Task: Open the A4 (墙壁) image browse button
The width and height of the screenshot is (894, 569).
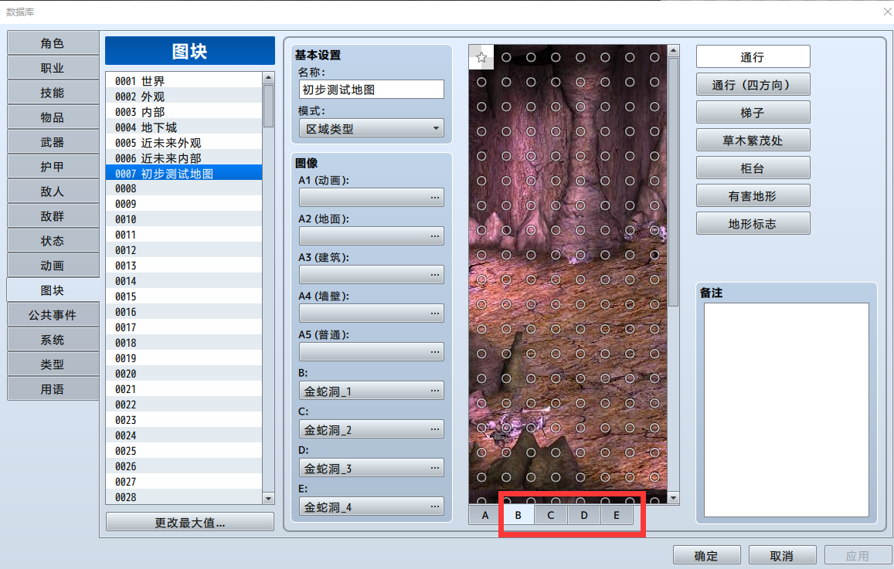Action: pos(371,313)
